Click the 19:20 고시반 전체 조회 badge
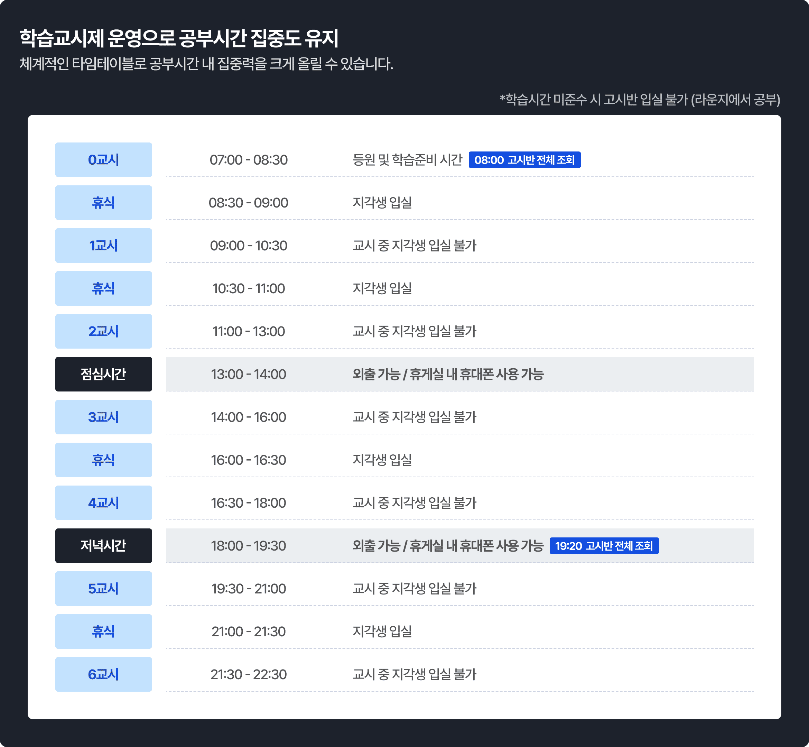Viewport: 809px width, 747px height. tap(604, 546)
